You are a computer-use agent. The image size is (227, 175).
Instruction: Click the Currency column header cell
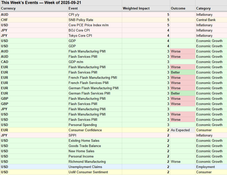coord(8,8)
